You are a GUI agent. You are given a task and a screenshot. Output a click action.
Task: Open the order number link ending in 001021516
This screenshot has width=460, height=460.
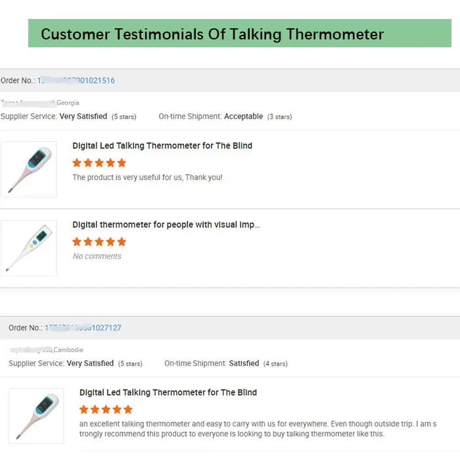(76, 81)
